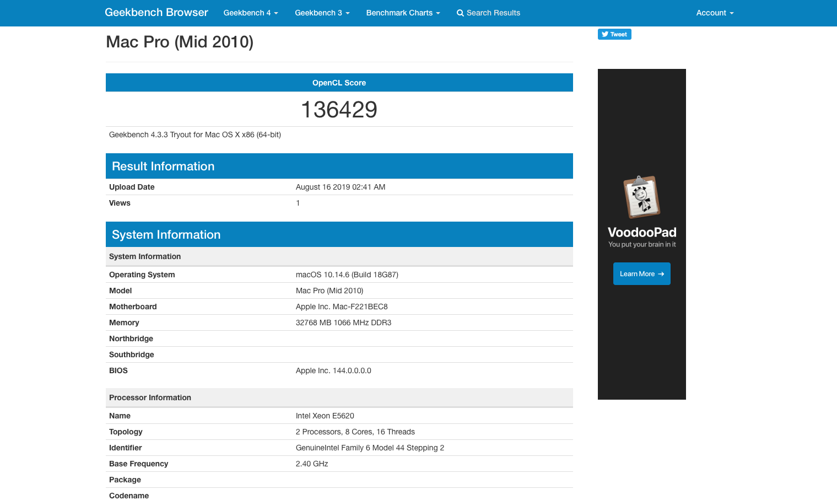Click the Operating System row label
Image resolution: width=837 pixels, height=500 pixels.
tap(142, 275)
